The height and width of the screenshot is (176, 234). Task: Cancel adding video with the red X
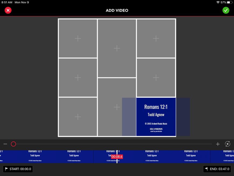(8, 10)
